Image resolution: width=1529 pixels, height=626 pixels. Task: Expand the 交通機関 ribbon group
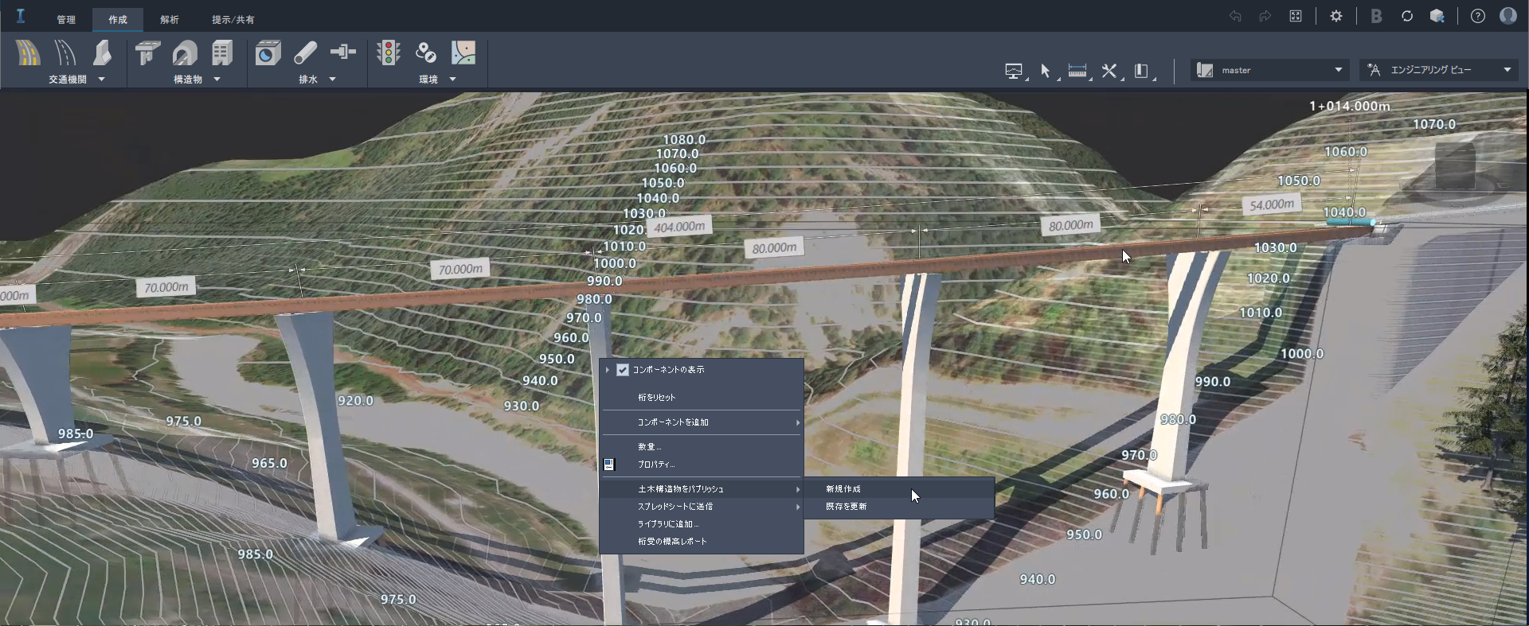(101, 80)
